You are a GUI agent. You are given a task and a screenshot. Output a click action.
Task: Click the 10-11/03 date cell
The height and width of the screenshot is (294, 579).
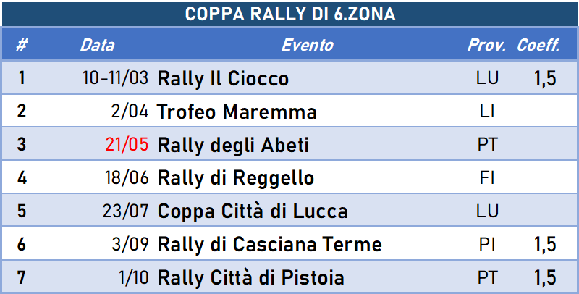pyautogui.click(x=115, y=78)
